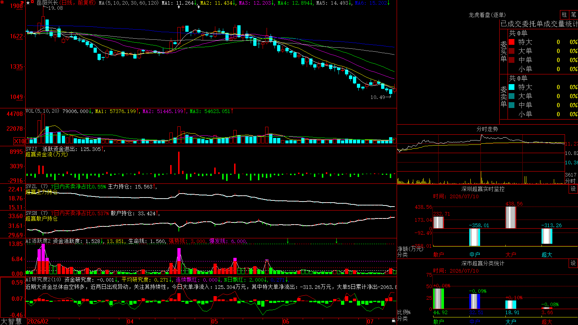The image size is (578, 325).
Task: Click the AI活跃度2 indicator label
Action: (38, 241)
